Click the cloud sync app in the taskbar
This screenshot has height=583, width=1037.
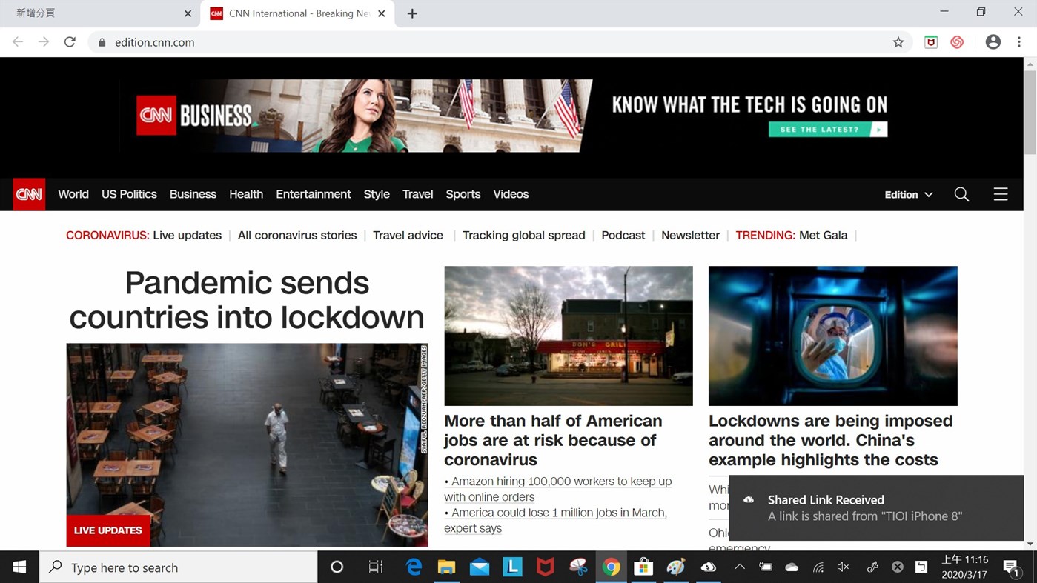click(x=709, y=567)
